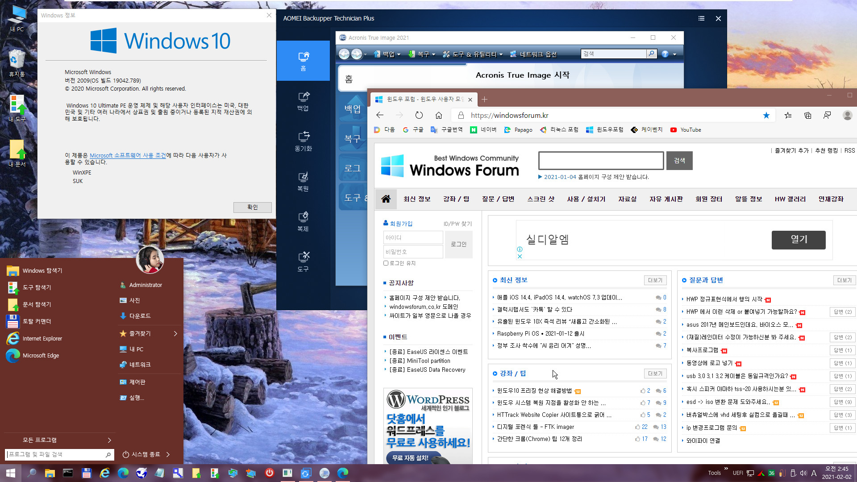This screenshot has height=482, width=857.
Task: Expand the 즐겨찾기 submenu arrow in start menu
Action: pos(175,333)
